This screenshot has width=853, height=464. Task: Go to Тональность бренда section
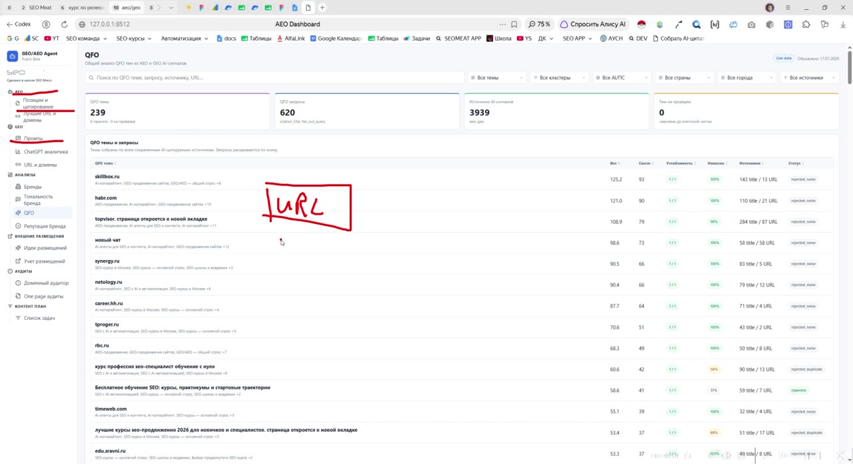pyautogui.click(x=38, y=200)
